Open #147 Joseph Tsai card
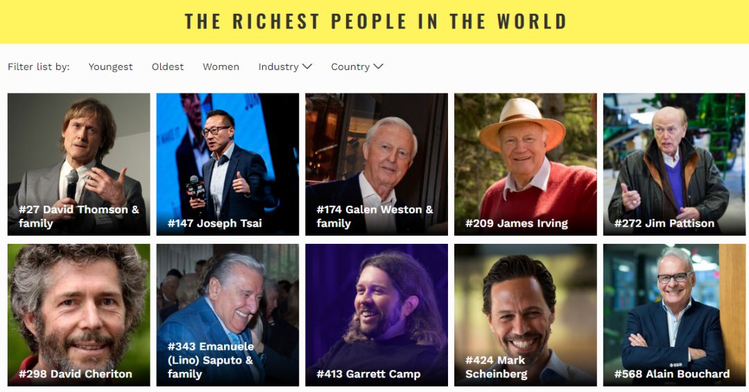Screen dimensions: 749x392 click(228, 164)
